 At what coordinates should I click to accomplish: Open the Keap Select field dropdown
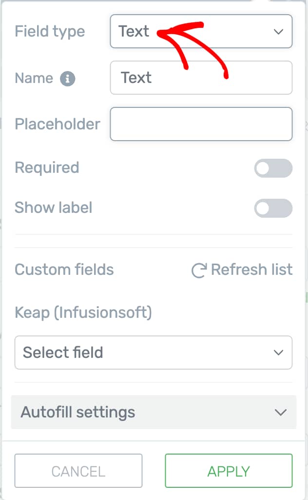153,353
